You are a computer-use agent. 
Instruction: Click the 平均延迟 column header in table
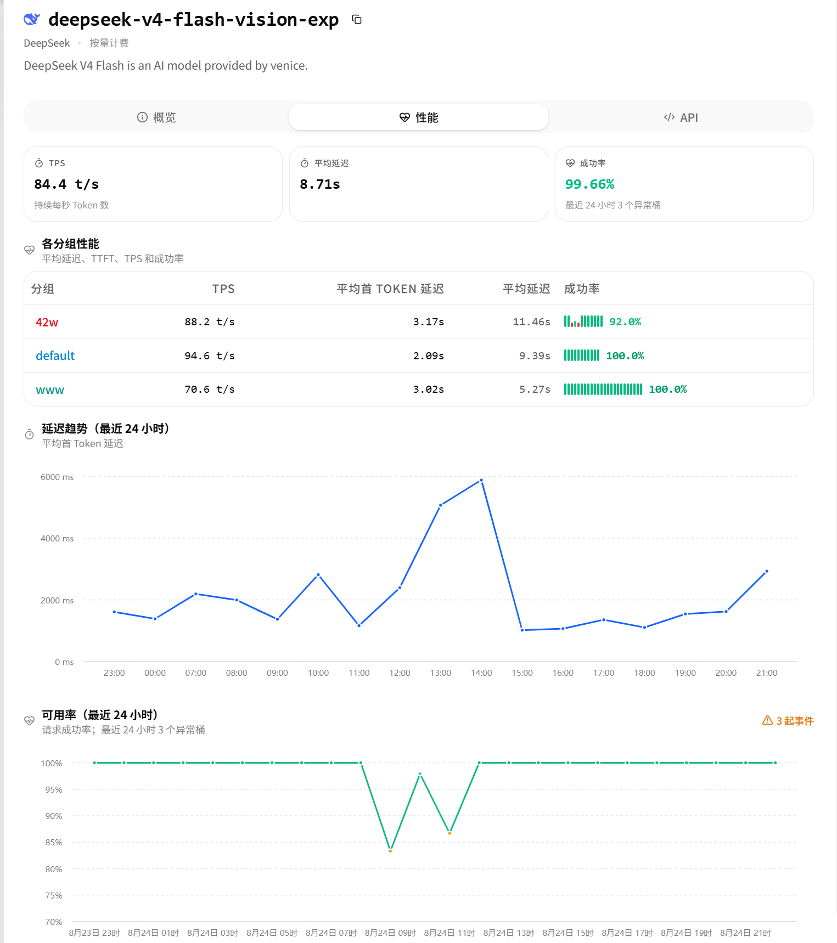tap(526, 289)
